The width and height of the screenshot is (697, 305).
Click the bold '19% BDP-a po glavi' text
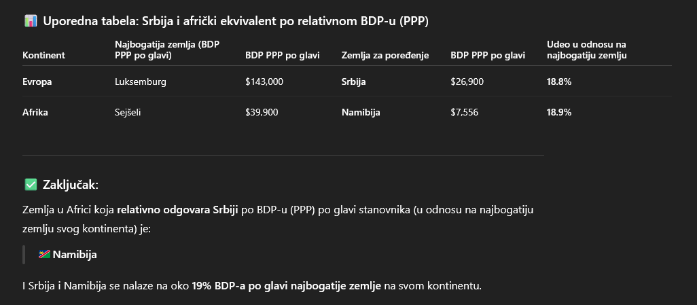[x=240, y=285]
